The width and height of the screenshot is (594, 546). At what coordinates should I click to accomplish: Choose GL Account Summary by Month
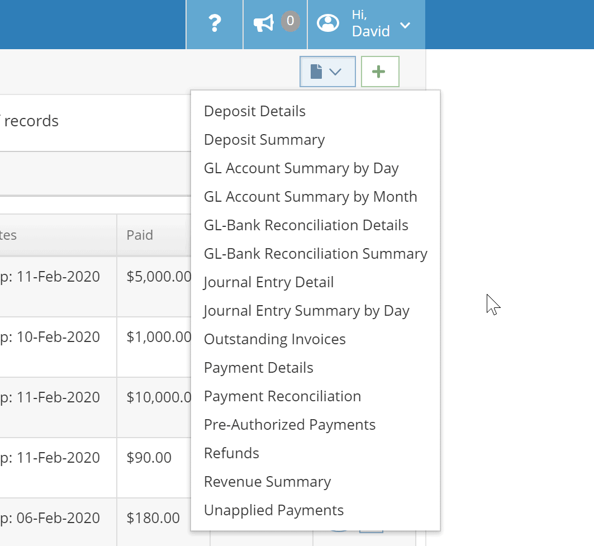310,197
